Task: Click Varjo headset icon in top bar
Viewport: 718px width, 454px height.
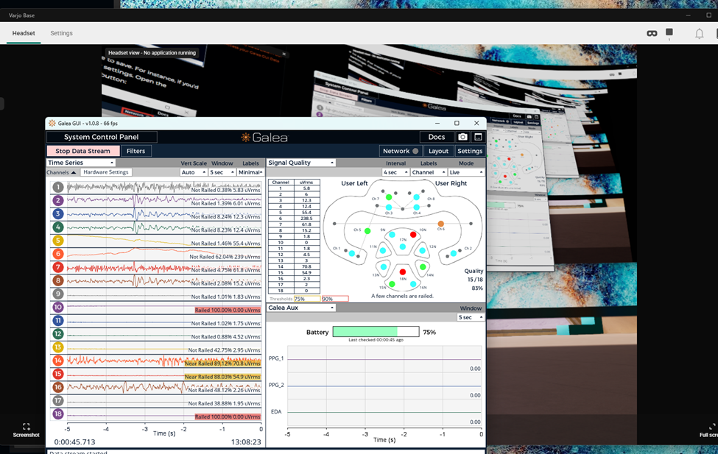Action: click(652, 33)
